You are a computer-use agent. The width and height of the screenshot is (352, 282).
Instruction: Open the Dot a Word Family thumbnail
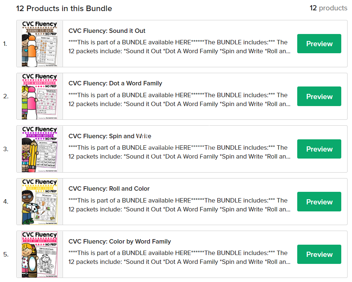[40, 96]
